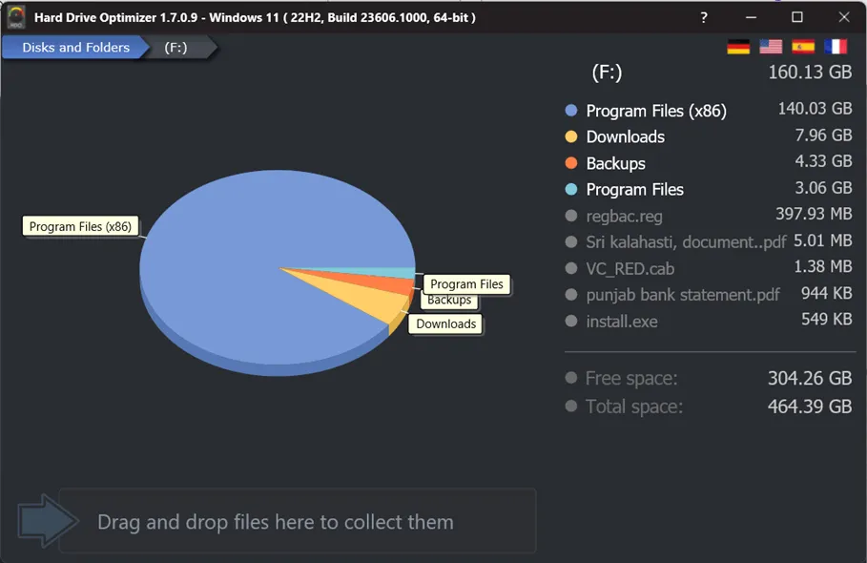Click the Downloads callout label on the chart
Viewport: 867px width, 563px height.
pos(445,324)
